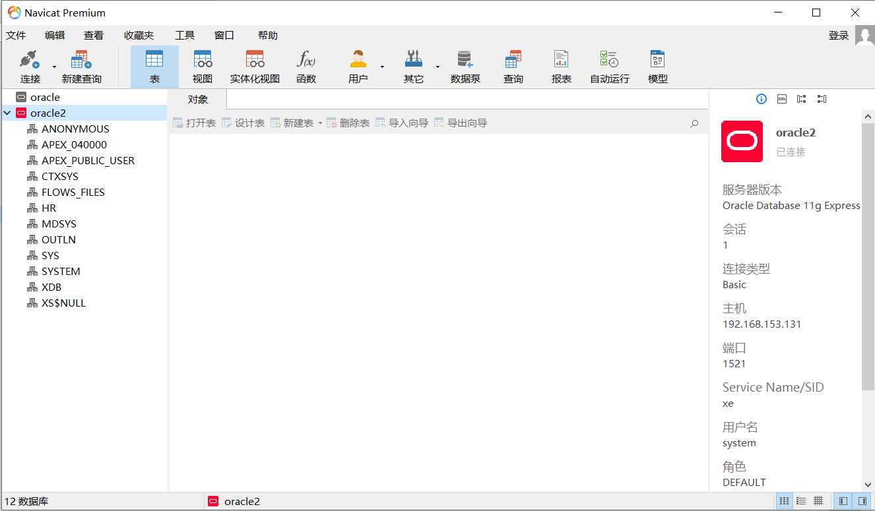Open the File (文件) menu
The width and height of the screenshot is (875, 511).
click(x=16, y=36)
